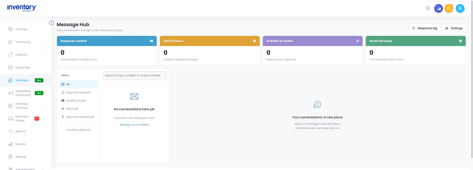Click 'Your conversations, in one place' heading
473x170 pixels.
[317, 117]
